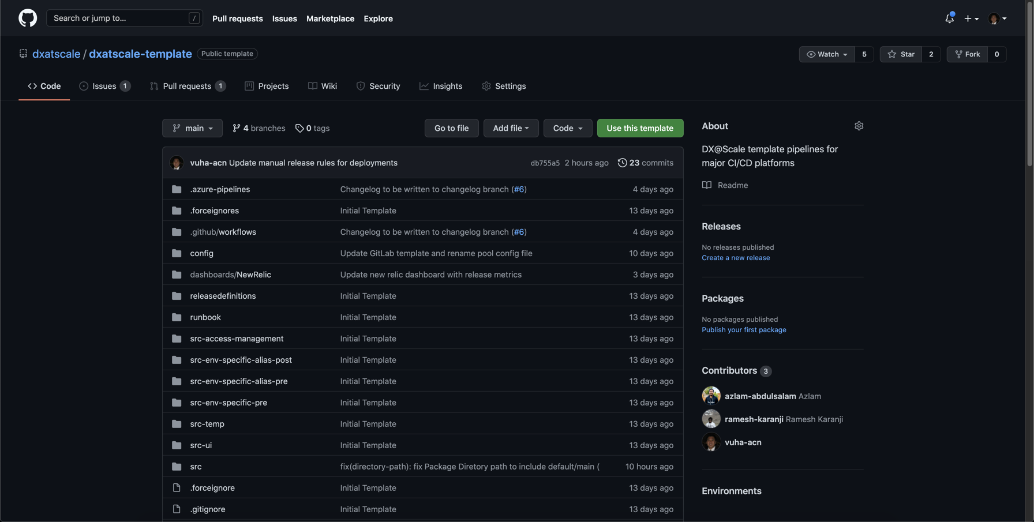1034x522 pixels.
Task: Open the GitHub home logo
Action: (28, 18)
